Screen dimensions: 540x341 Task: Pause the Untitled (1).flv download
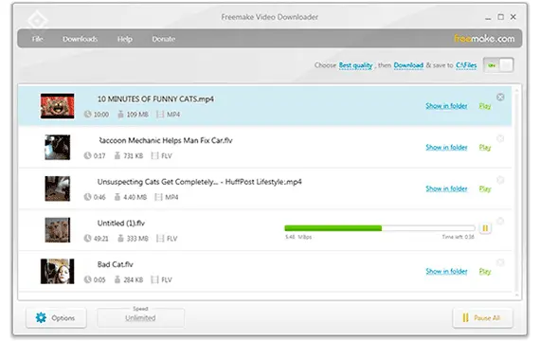(485, 228)
